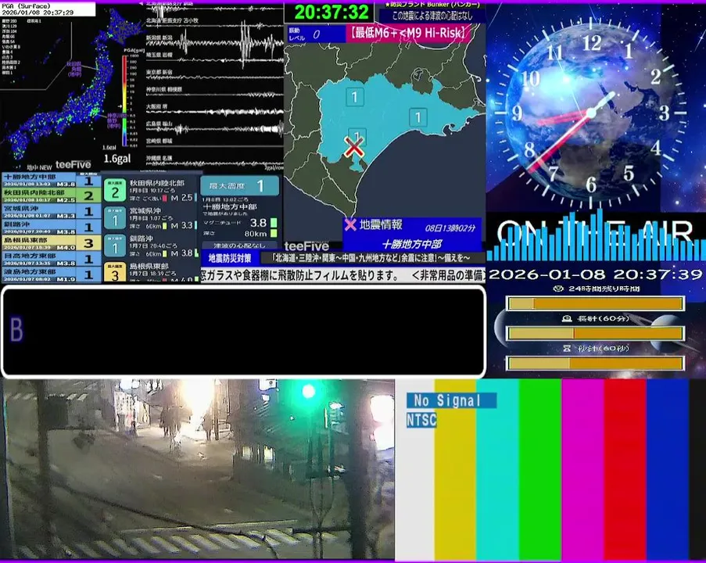Click the letter B in the black panel
The image size is (706, 563).
coord(16,330)
